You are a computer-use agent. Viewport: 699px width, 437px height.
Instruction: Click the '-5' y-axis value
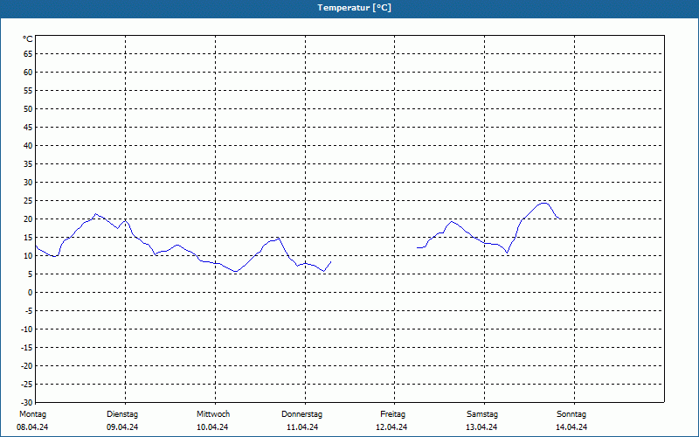(x=29, y=311)
